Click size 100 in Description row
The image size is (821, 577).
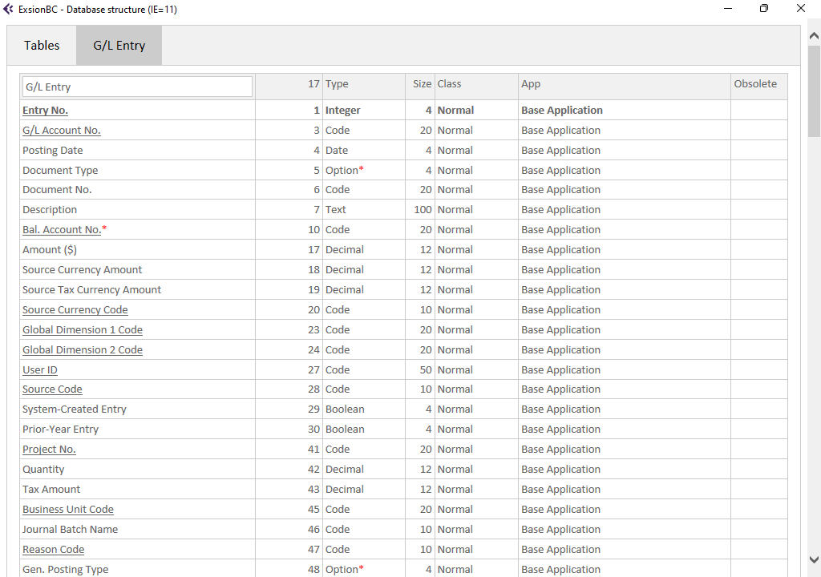[423, 209]
